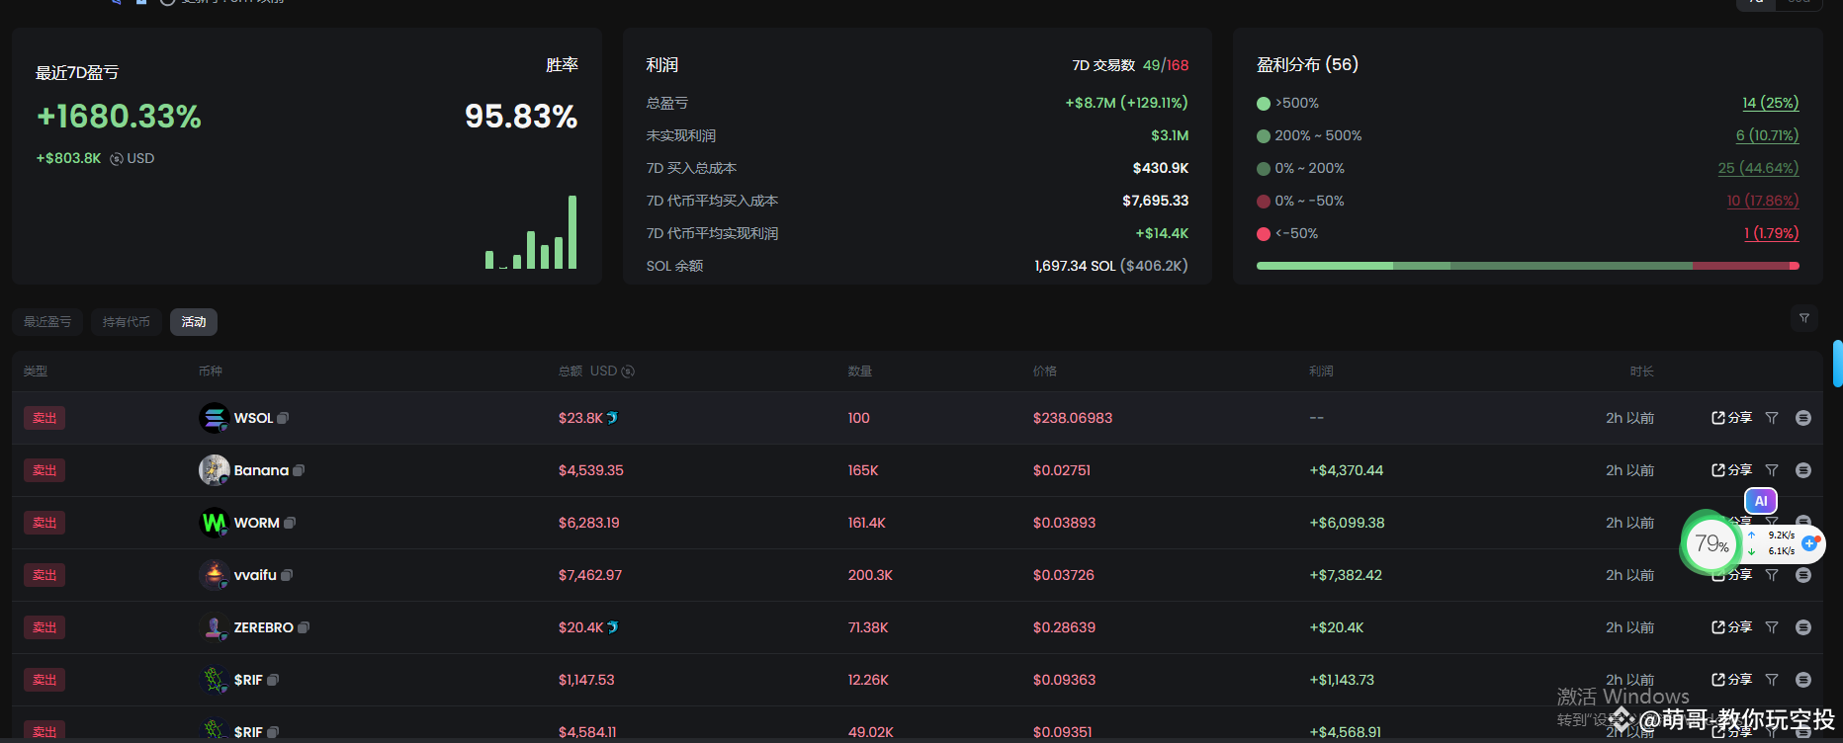Open the 10 (17.86%) loss link
Viewport: 1843px width, 743px height.
1763,201
